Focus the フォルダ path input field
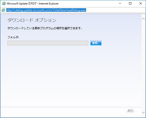 pyautogui.click(x=48, y=43)
